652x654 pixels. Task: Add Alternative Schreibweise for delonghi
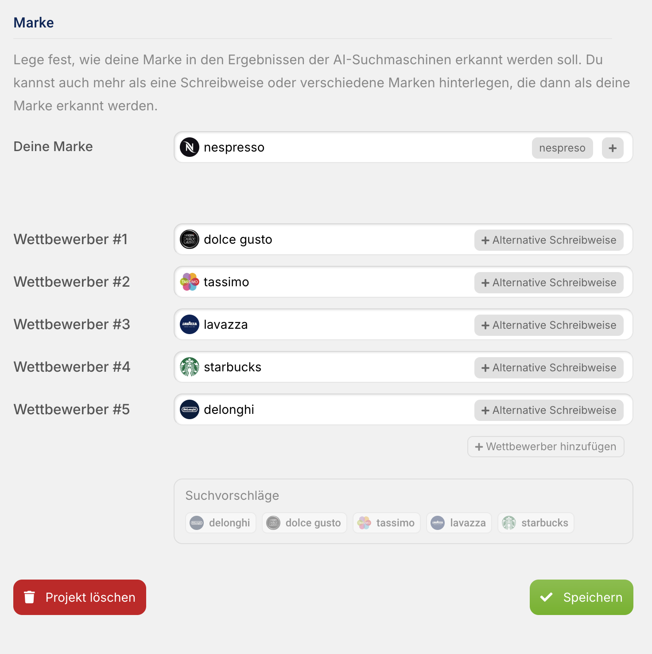pyautogui.click(x=549, y=410)
